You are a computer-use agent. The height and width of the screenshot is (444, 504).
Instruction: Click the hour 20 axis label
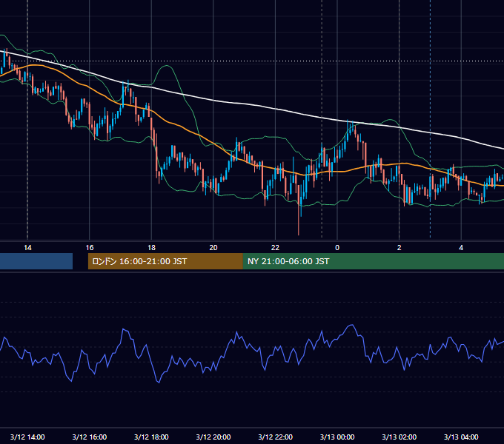click(213, 248)
